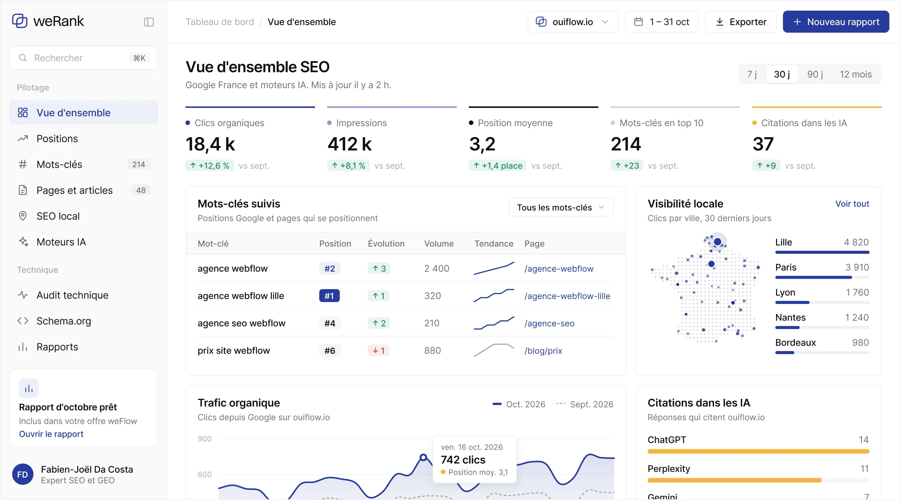
Task: Click the Rapports bar chart icon
Action: [x=23, y=347]
